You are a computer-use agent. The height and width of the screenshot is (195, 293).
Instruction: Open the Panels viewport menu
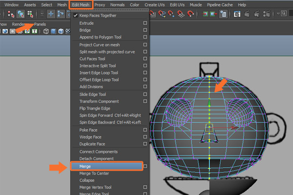click(40, 24)
